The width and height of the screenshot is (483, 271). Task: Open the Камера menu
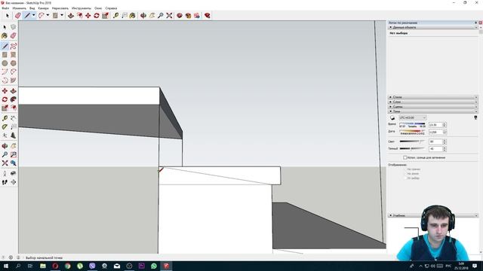[44, 8]
